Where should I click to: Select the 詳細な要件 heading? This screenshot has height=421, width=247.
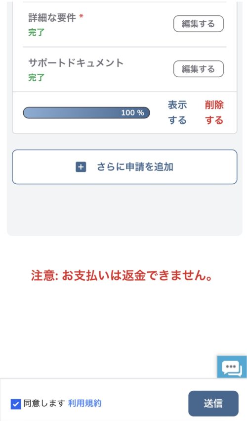click(52, 18)
